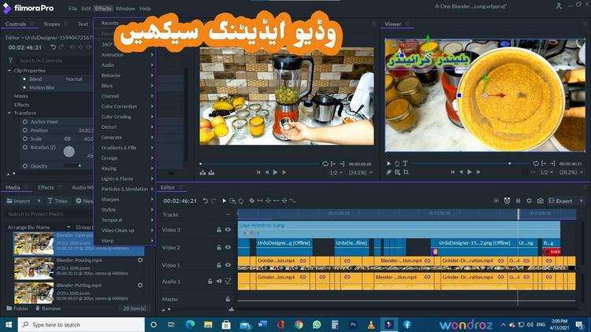The width and height of the screenshot is (591, 332).
Task: Toggle visibility of Video 2 track
Action: pos(228,247)
